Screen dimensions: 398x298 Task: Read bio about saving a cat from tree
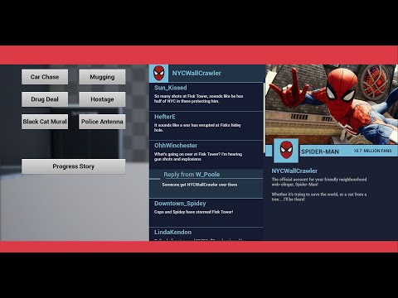tap(319, 197)
